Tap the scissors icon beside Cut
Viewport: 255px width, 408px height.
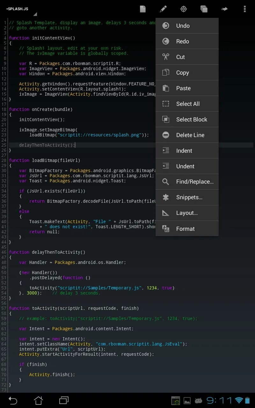click(x=165, y=57)
